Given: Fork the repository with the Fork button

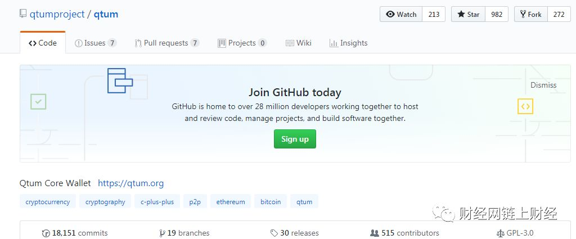Looking at the screenshot, I should tap(531, 14).
